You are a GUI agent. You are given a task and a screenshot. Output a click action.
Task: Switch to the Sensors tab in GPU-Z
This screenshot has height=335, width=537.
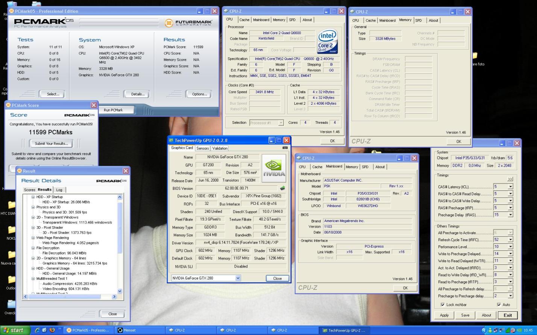tap(203, 148)
